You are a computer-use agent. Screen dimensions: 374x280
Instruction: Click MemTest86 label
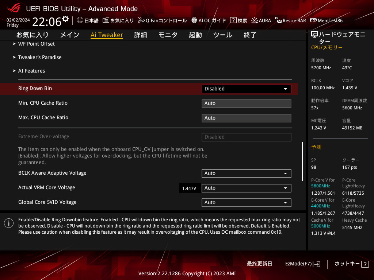[330, 20]
